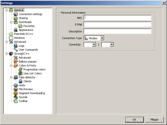Open the Connection Type dropdown

pos(102,38)
